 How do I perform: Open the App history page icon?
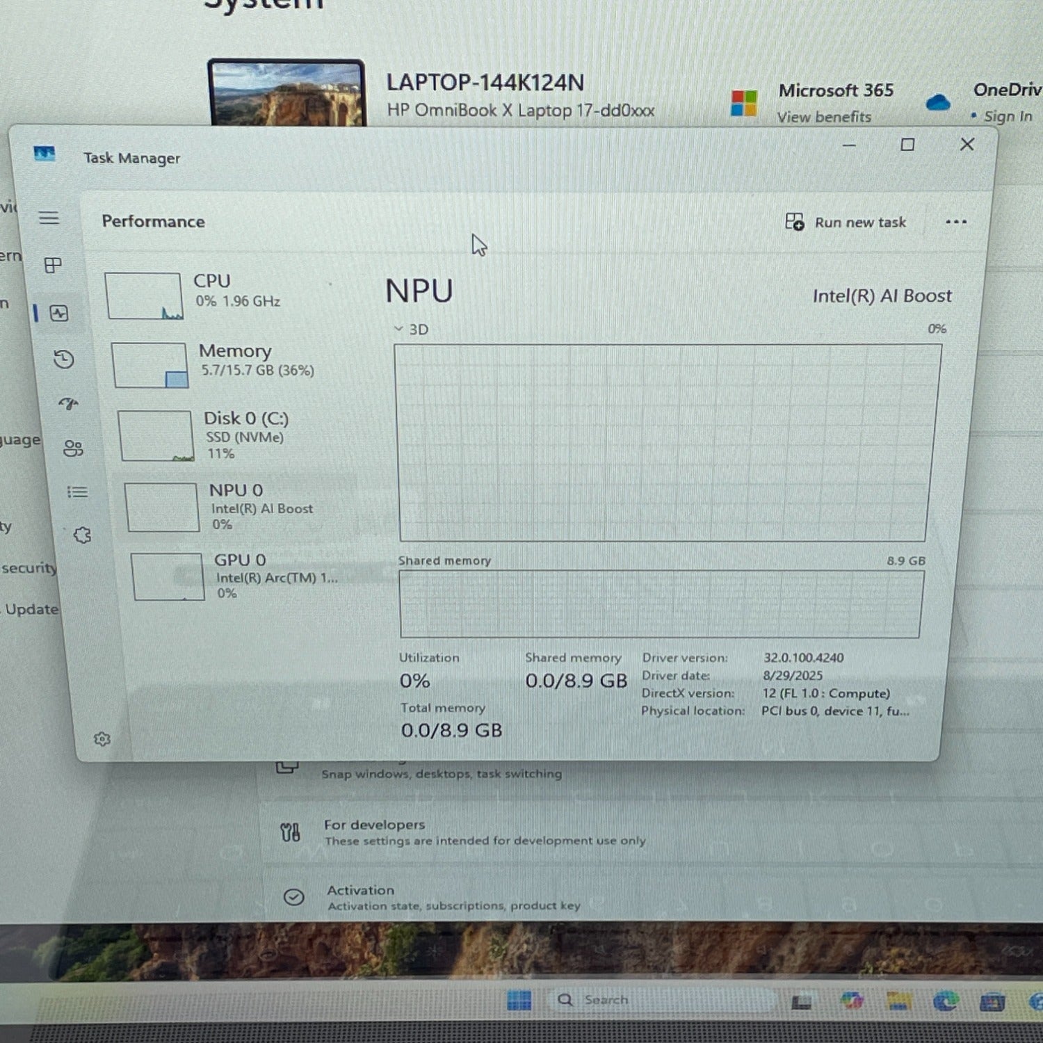[64, 359]
